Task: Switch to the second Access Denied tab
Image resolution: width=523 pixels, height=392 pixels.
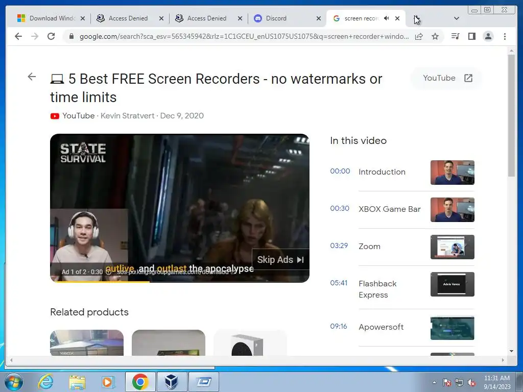Action: coord(207,18)
